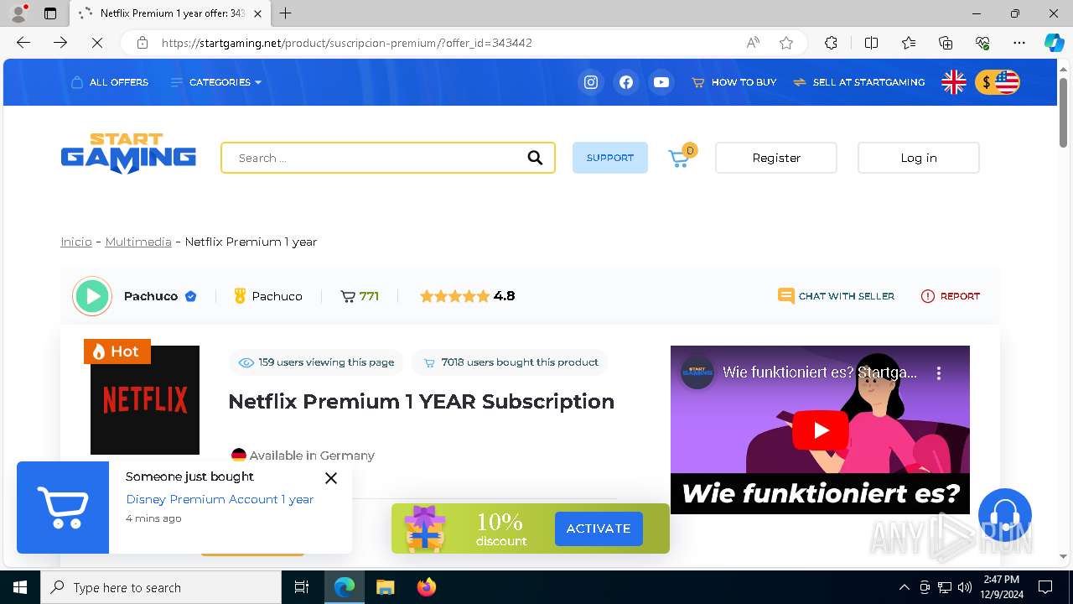The width and height of the screenshot is (1073, 604).
Task: Click the Pachuco seller avatar
Action: point(92,296)
